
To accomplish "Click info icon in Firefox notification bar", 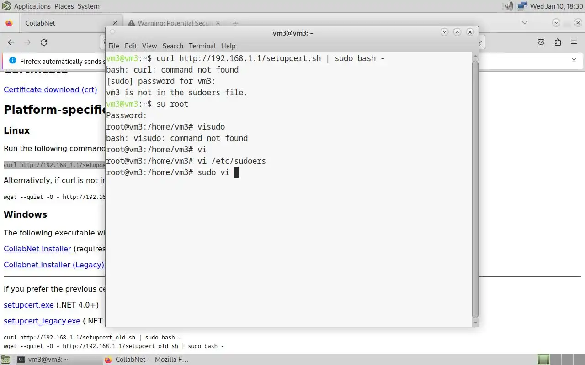I will click(x=12, y=60).
